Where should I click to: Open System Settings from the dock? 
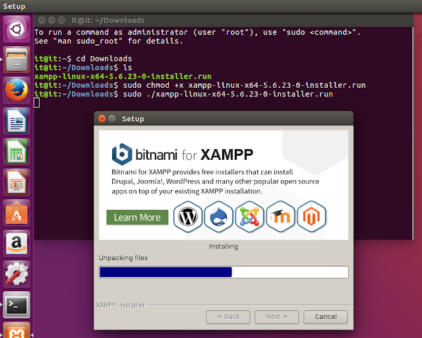(x=16, y=274)
